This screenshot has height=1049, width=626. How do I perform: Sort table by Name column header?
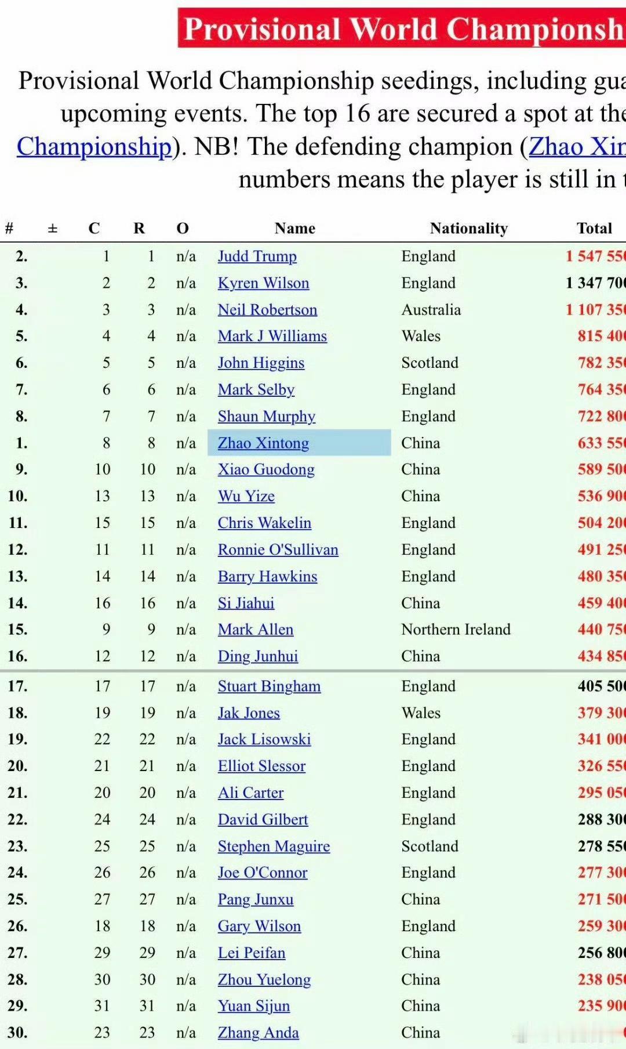[x=295, y=229]
